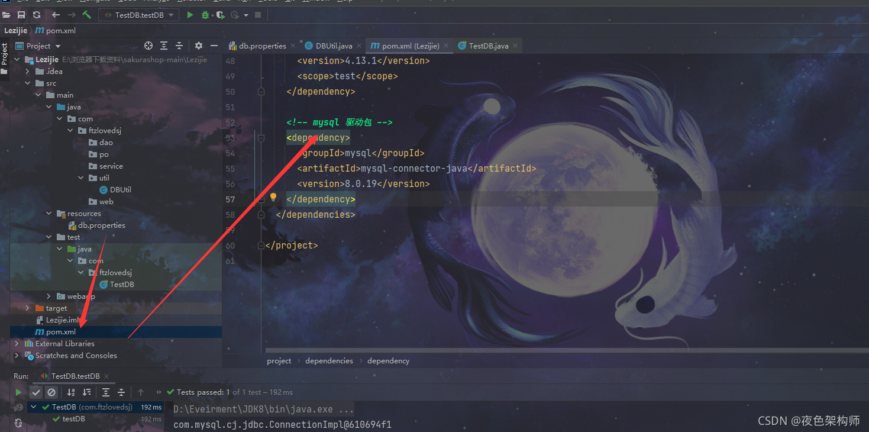
Task: Collapse the TestDB test result node
Action: coord(34,407)
